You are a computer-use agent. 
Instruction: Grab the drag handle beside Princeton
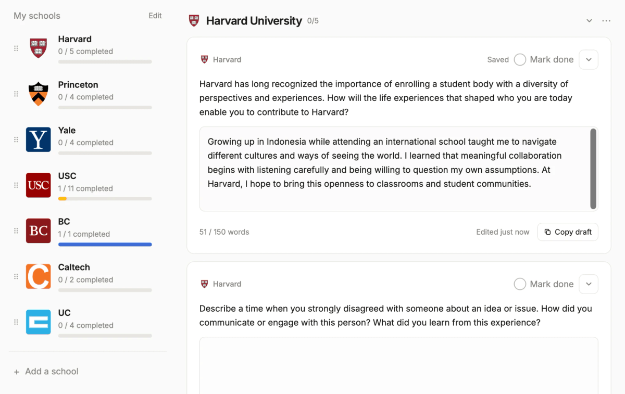16,94
